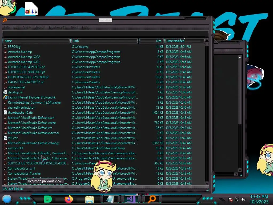Image resolution: width=273 pixels, height=205 pixels.
Task: Select the Amcache.hve.tmp.LOG1 file
Action: pos(24,62)
